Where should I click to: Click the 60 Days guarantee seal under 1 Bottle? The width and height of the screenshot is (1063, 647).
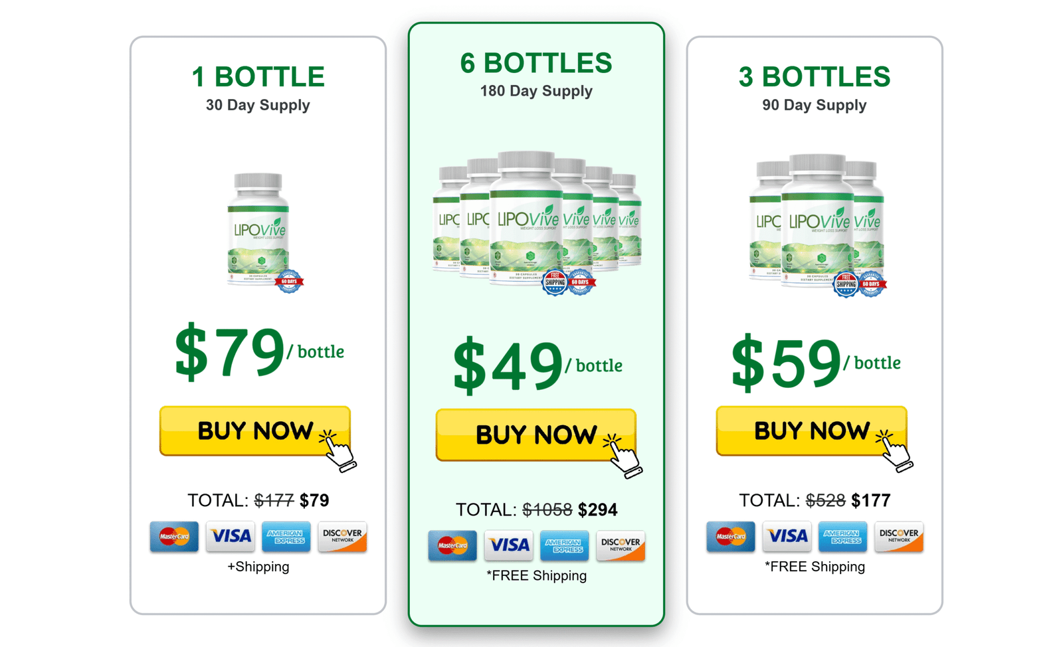(288, 280)
